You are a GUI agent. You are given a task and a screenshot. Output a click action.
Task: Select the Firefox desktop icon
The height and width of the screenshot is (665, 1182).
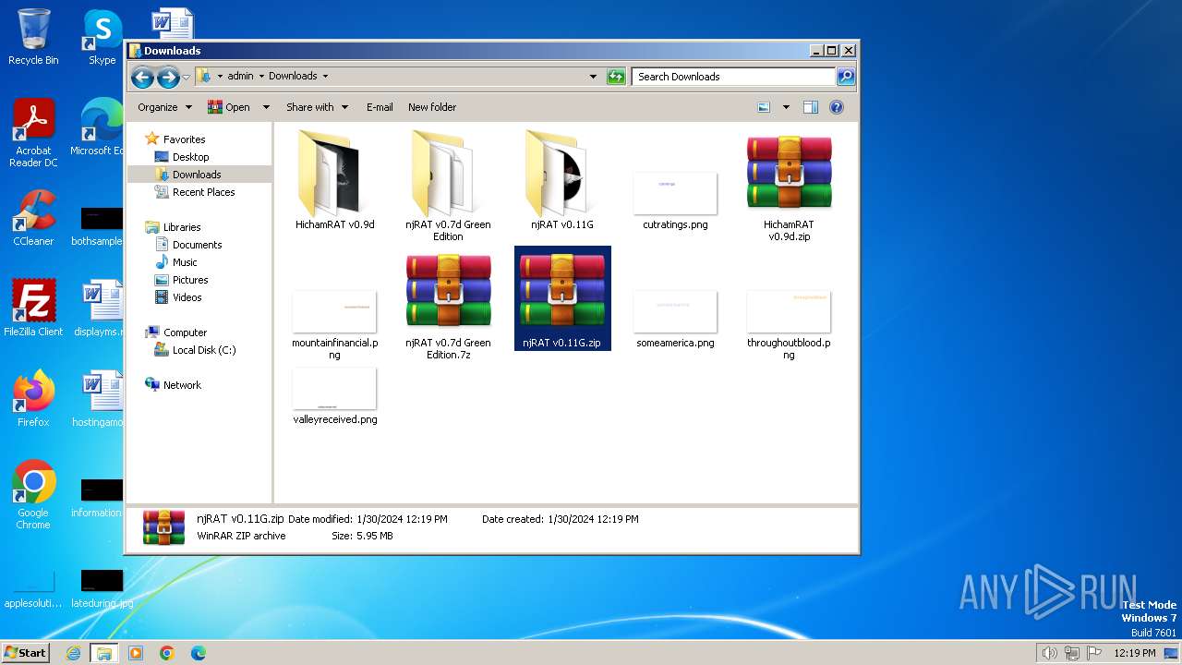[x=33, y=398]
